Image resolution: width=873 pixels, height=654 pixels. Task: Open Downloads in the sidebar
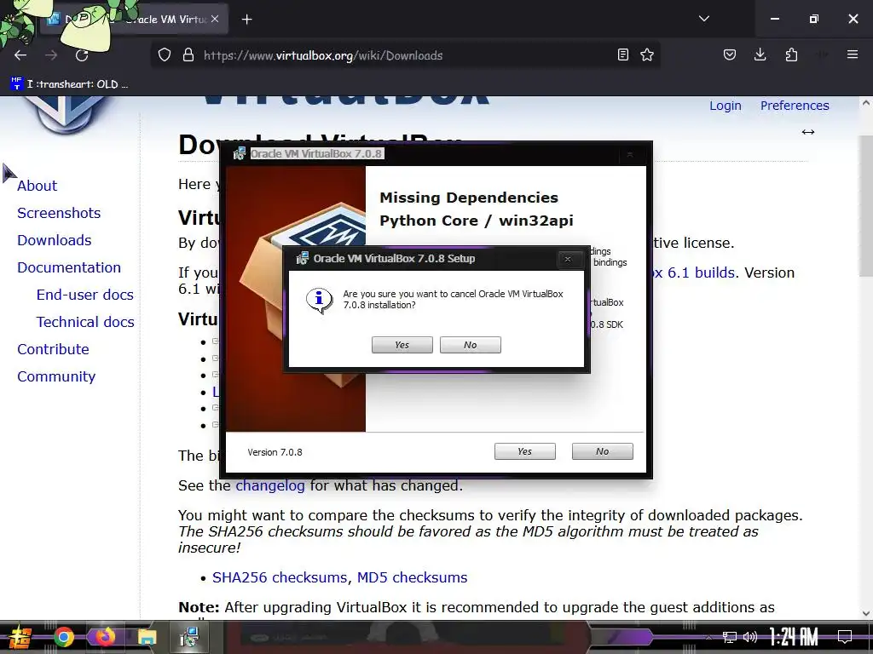click(55, 240)
